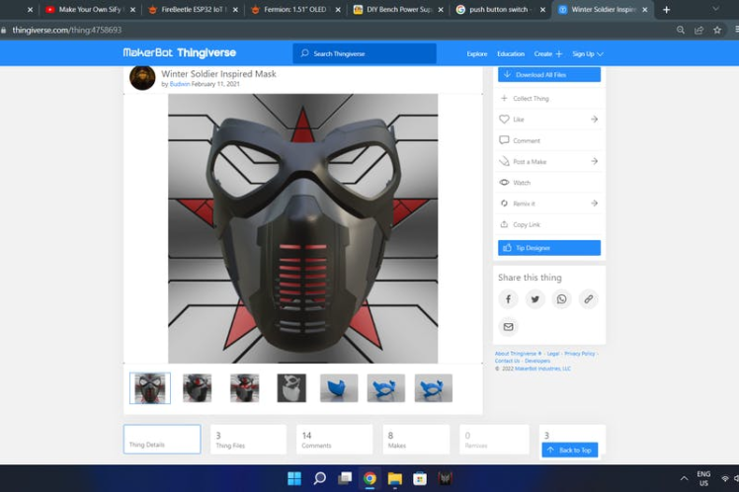Viewport: 739px width, 492px height.
Task: Click the Back to Top button
Action: [x=570, y=451]
